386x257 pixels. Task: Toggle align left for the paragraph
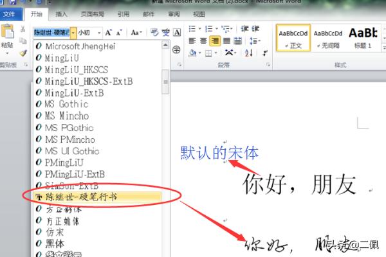coord(193,41)
